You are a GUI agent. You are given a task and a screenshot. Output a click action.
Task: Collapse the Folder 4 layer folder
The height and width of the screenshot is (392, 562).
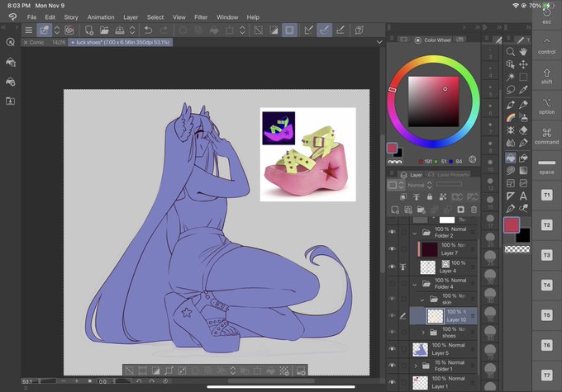click(415, 285)
